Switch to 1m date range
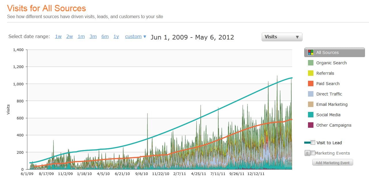Image resolution: width=369 pixels, height=184 pixels. pos(81,37)
